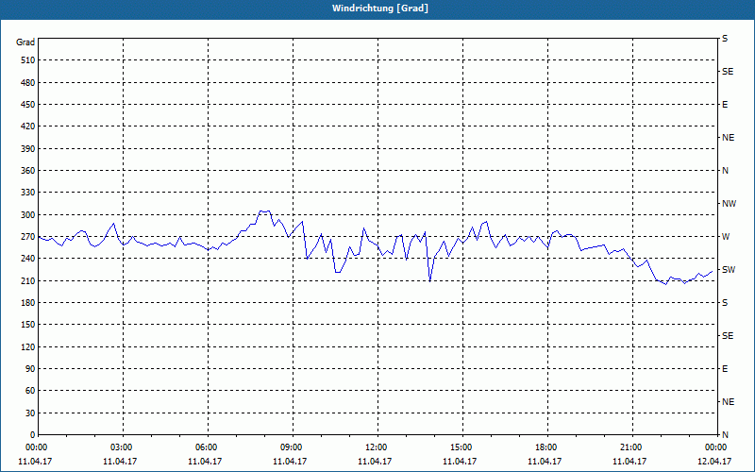
Task: Click the 240 y-axis tick label
Action: 28,259
